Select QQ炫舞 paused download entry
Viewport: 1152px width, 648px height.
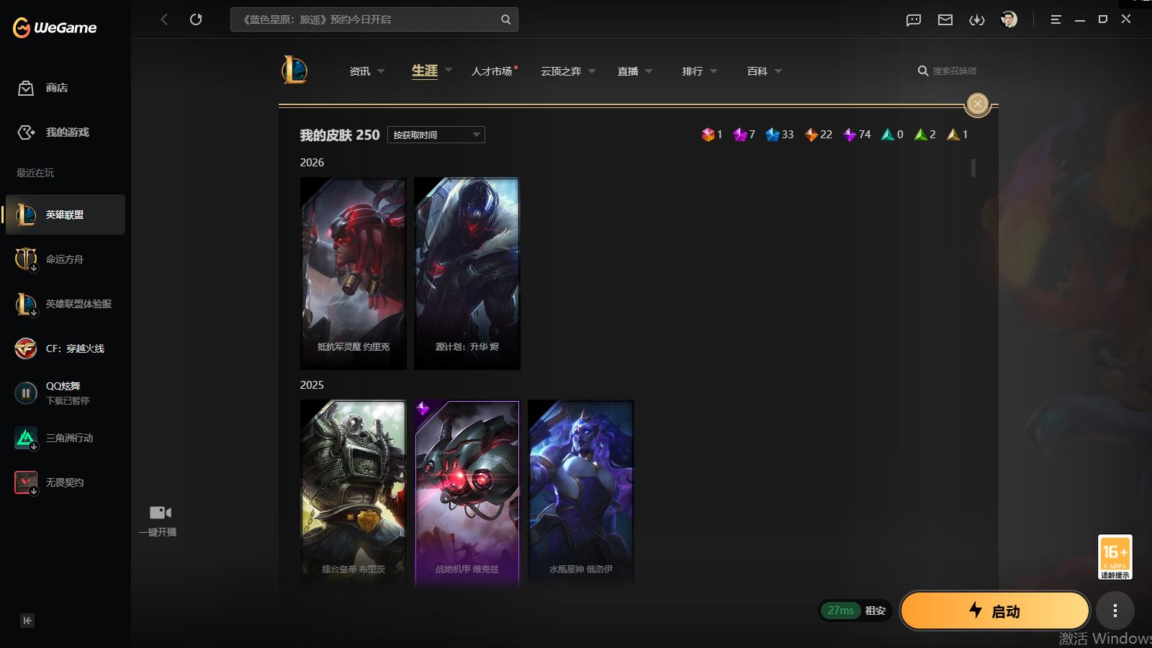(66, 393)
